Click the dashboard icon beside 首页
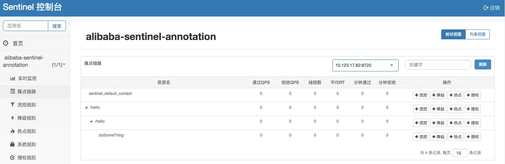505x164 pixels. [6, 43]
